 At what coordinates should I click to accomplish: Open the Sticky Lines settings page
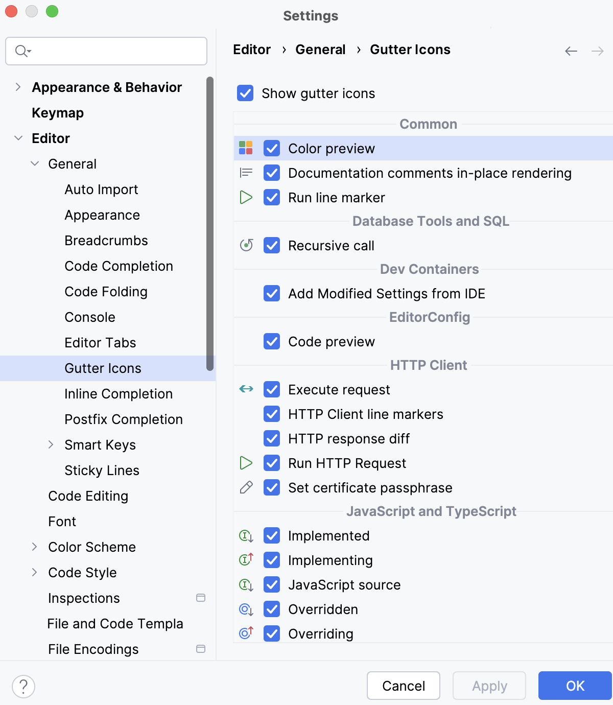[102, 470]
